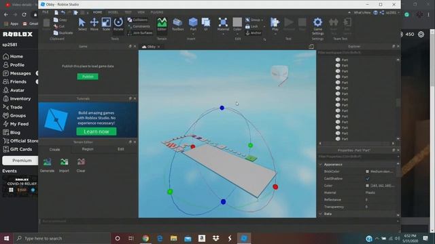Close the Obby viewport tab
Screen dimensions: 435x244
tap(158, 47)
